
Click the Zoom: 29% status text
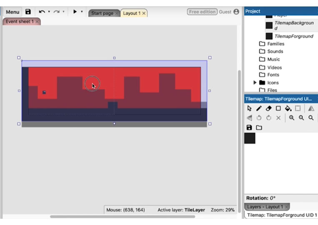point(223,210)
